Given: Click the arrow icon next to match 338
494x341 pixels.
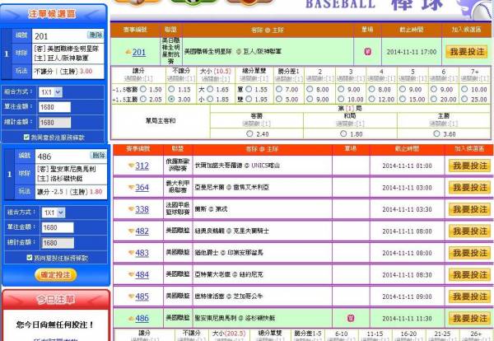Looking at the screenshot, I should coord(131,210).
